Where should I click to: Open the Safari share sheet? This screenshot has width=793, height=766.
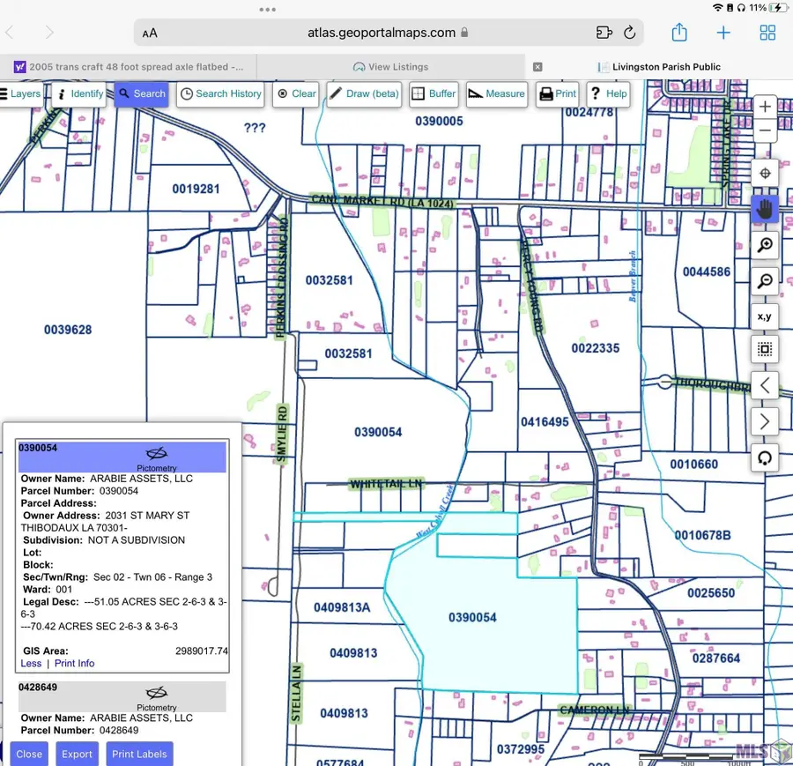(x=679, y=33)
